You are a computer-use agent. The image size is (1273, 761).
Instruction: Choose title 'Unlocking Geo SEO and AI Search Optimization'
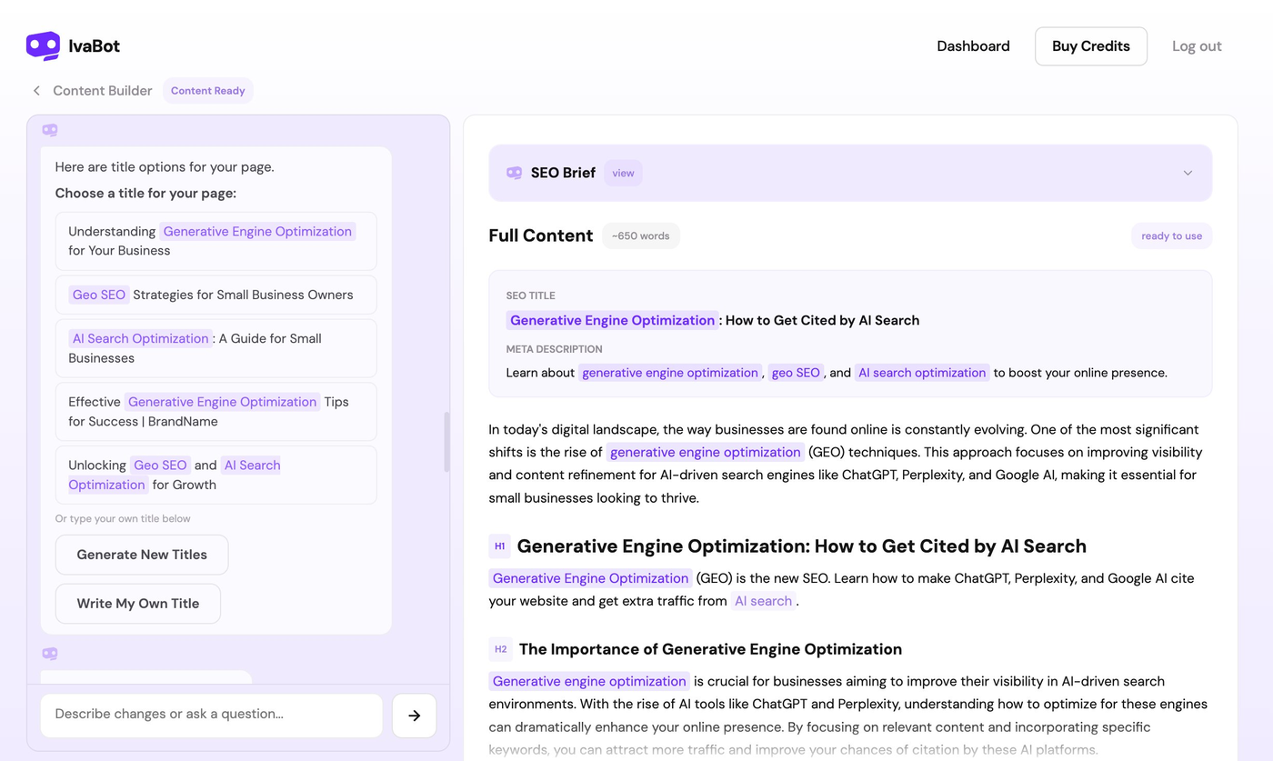(x=216, y=475)
